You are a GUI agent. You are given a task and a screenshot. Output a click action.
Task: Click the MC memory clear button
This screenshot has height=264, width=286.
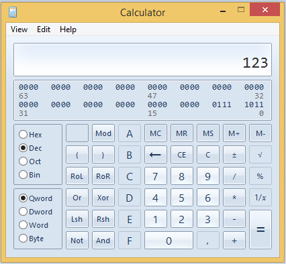coord(156,133)
